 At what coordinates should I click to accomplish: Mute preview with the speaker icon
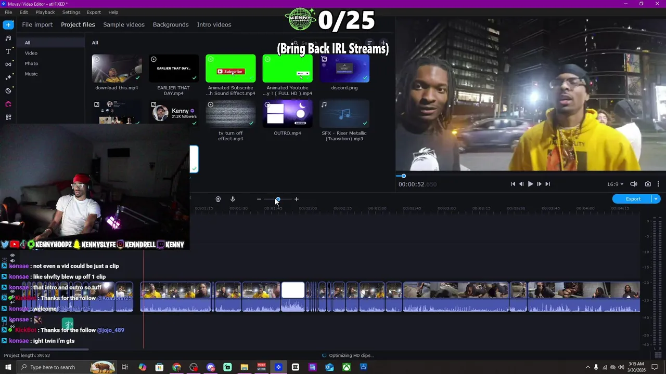[634, 184]
